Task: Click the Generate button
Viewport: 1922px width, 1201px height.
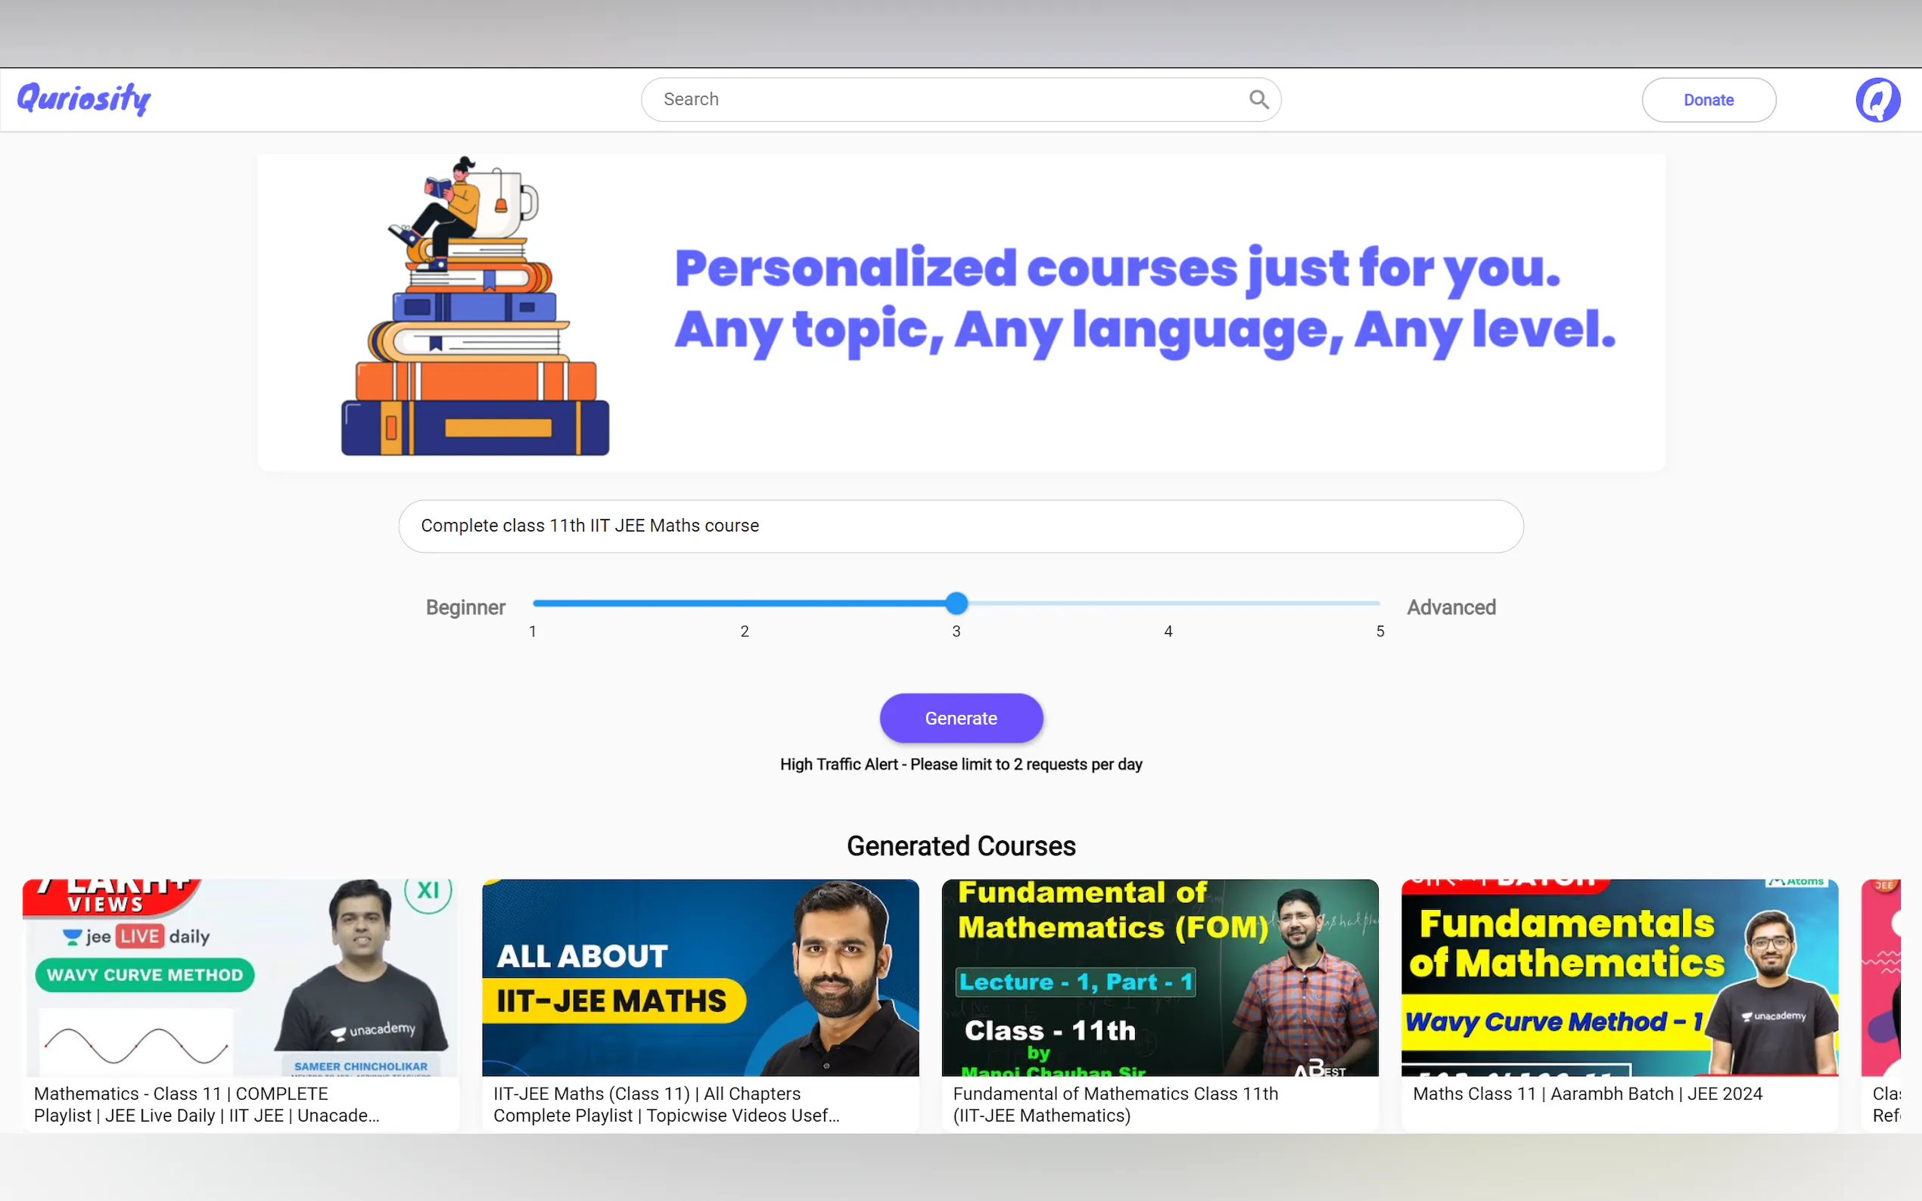Action: (960, 718)
